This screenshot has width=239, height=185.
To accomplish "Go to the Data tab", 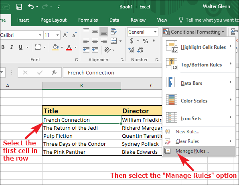I will (114, 20).
